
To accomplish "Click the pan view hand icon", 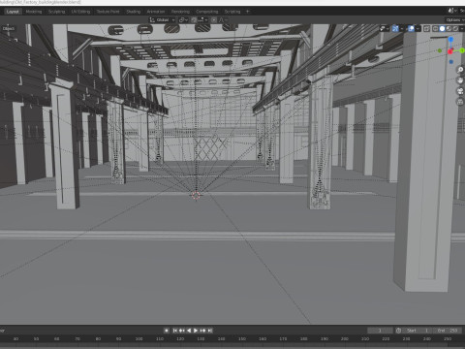I will click(460, 80).
